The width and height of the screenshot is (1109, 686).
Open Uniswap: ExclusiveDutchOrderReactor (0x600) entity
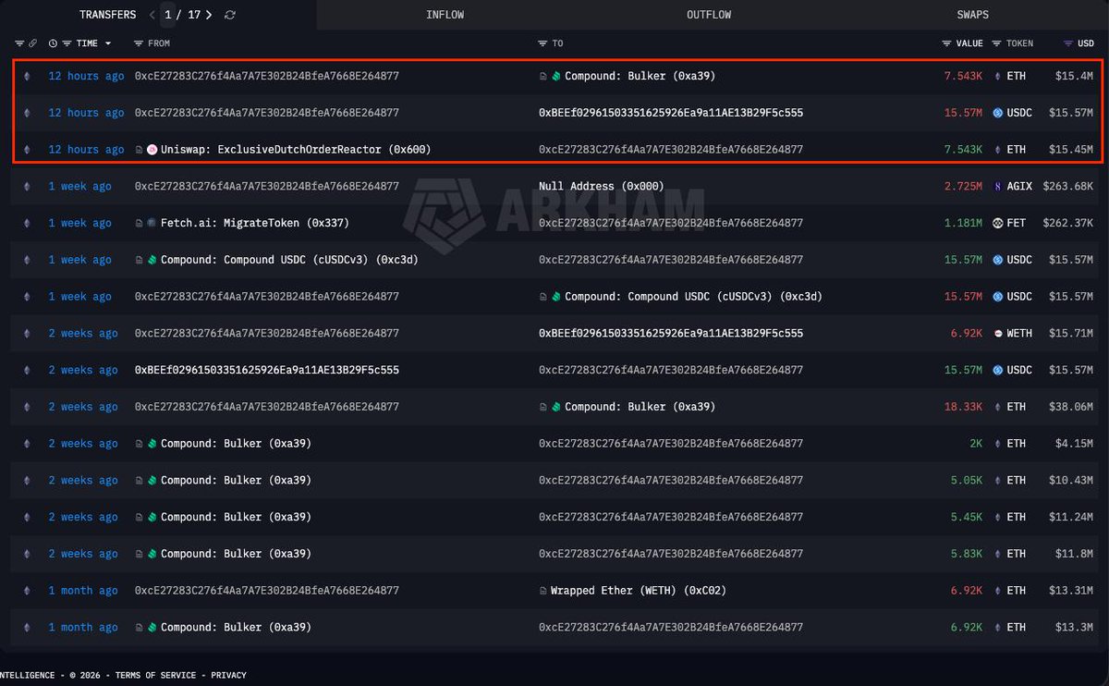pyautogui.click(x=296, y=150)
